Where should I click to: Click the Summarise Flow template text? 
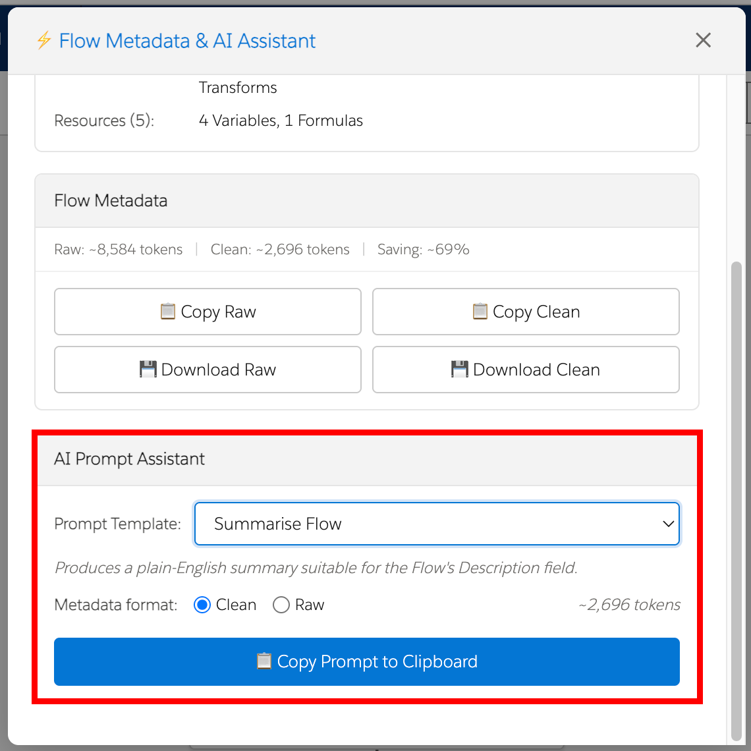point(278,523)
